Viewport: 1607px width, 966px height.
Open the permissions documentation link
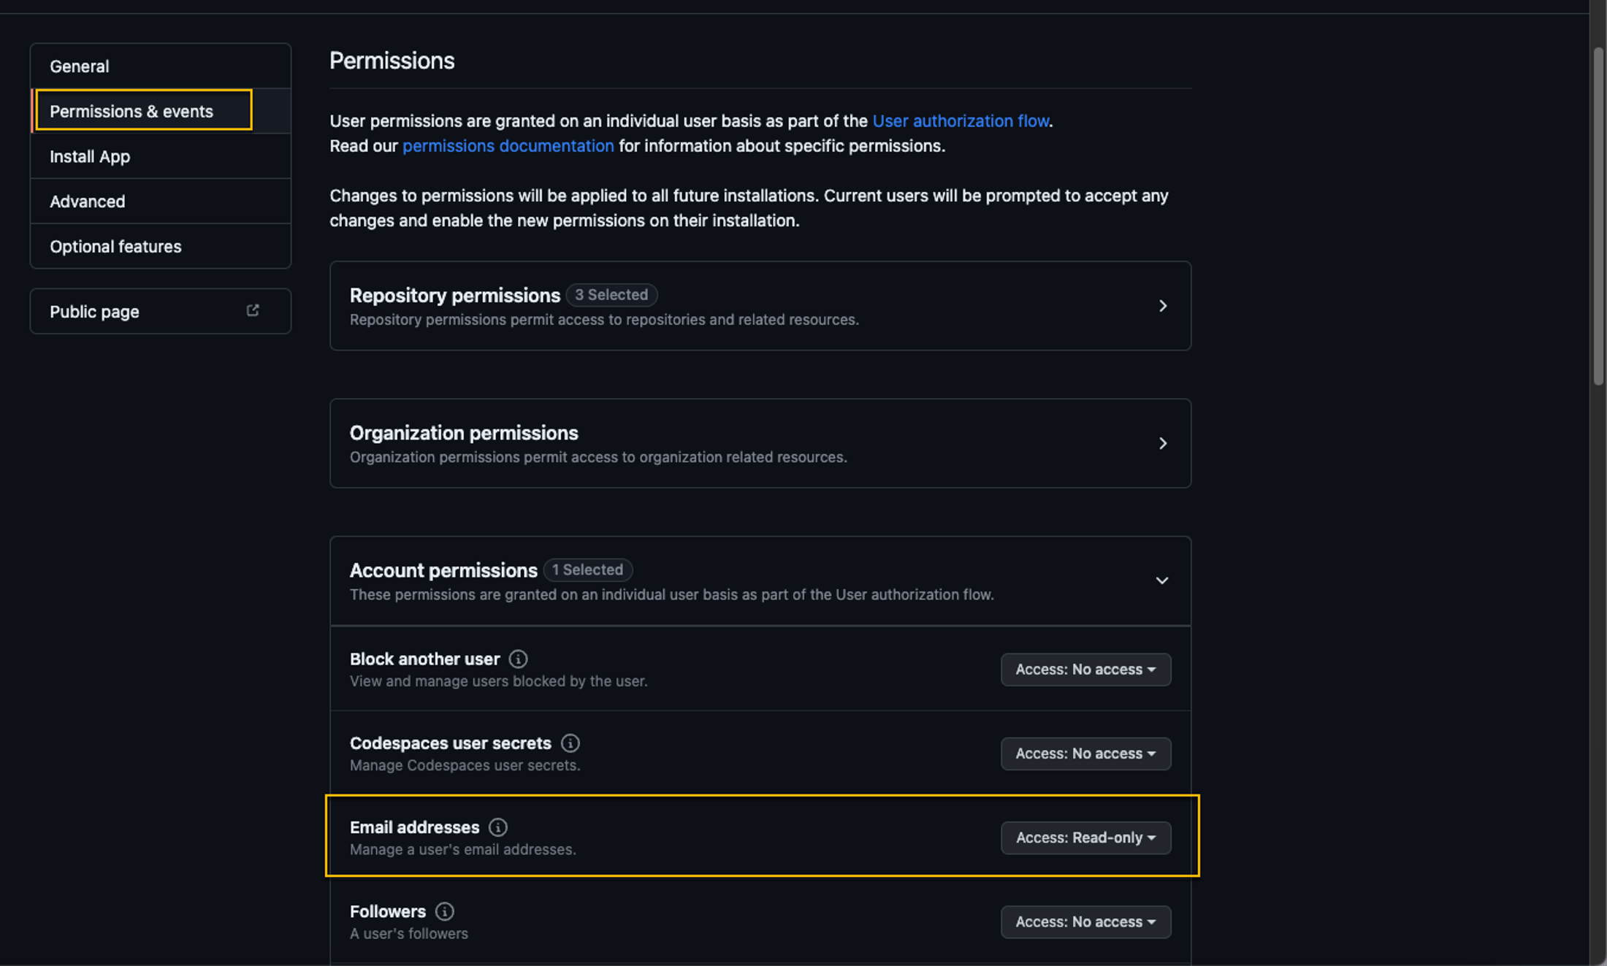click(x=508, y=146)
